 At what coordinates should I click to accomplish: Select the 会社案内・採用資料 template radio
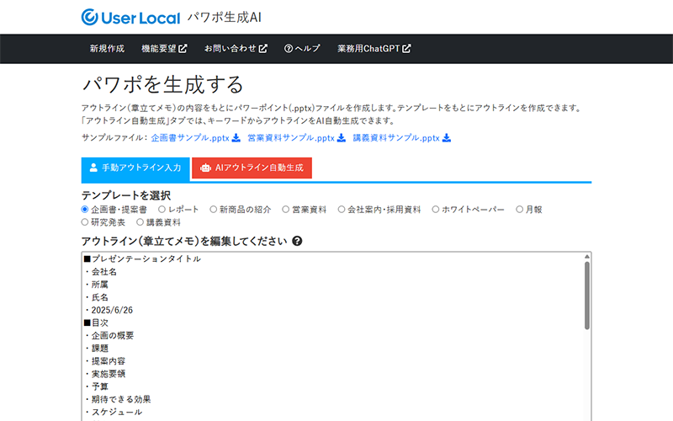click(x=342, y=210)
